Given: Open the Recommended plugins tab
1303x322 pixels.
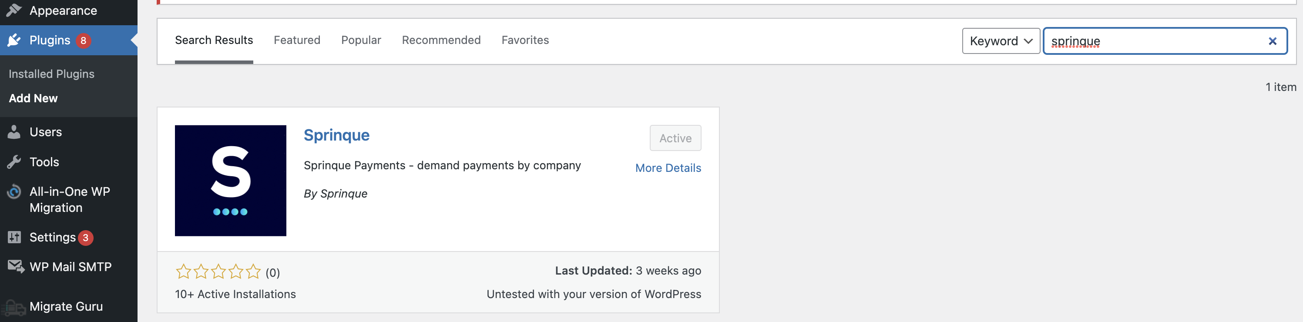Looking at the screenshot, I should point(441,40).
